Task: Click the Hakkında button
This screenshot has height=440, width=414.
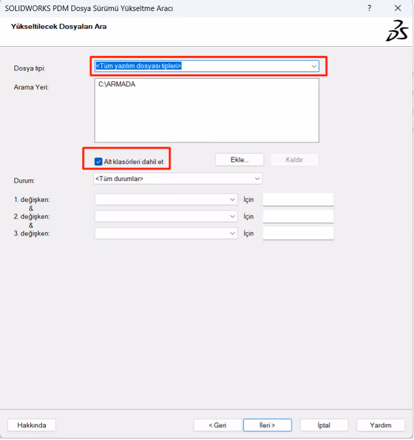Action: point(32,425)
